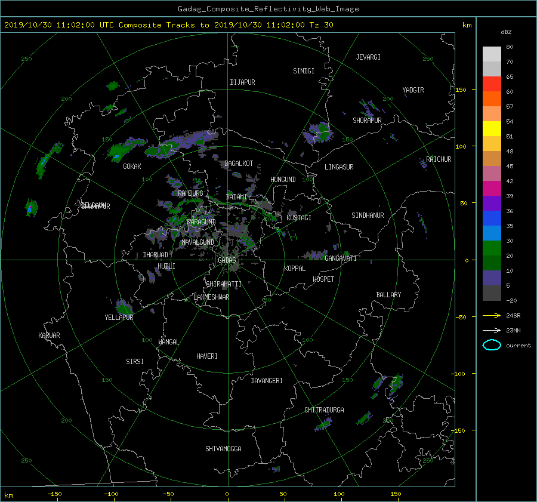Click the NAVALGUND city label
Image resolution: width=537 pixels, height=502 pixels.
pyautogui.click(x=197, y=242)
